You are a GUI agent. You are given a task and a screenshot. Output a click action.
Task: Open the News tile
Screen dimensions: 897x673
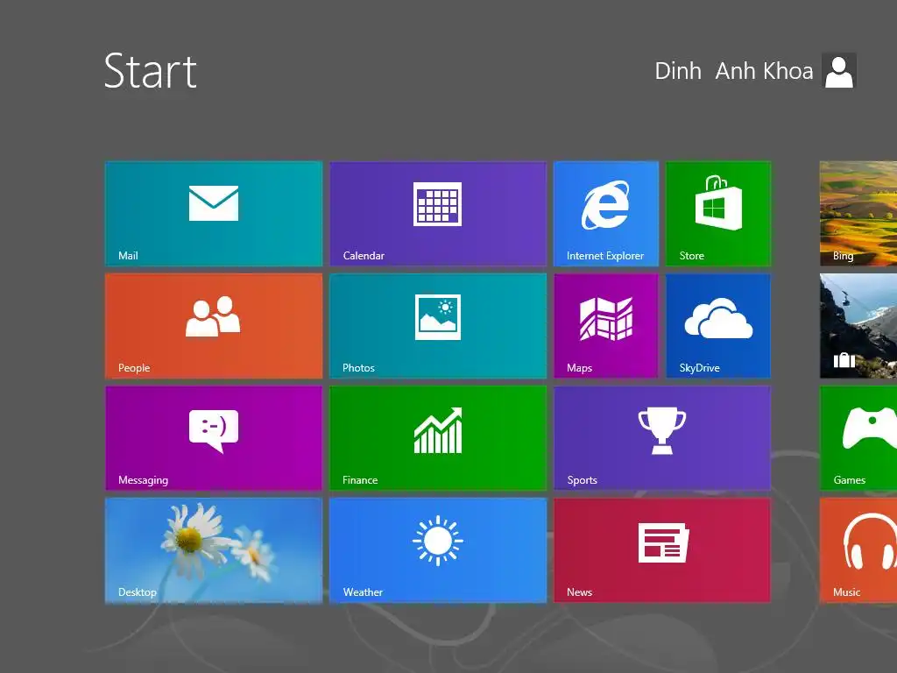662,550
